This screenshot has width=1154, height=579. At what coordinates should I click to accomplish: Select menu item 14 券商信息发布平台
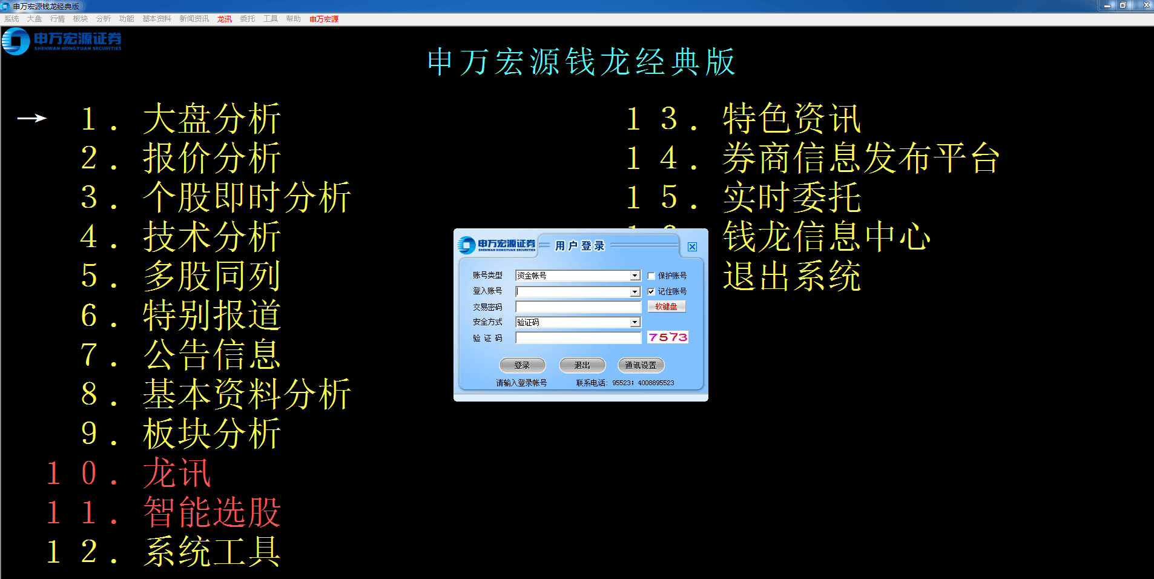813,157
